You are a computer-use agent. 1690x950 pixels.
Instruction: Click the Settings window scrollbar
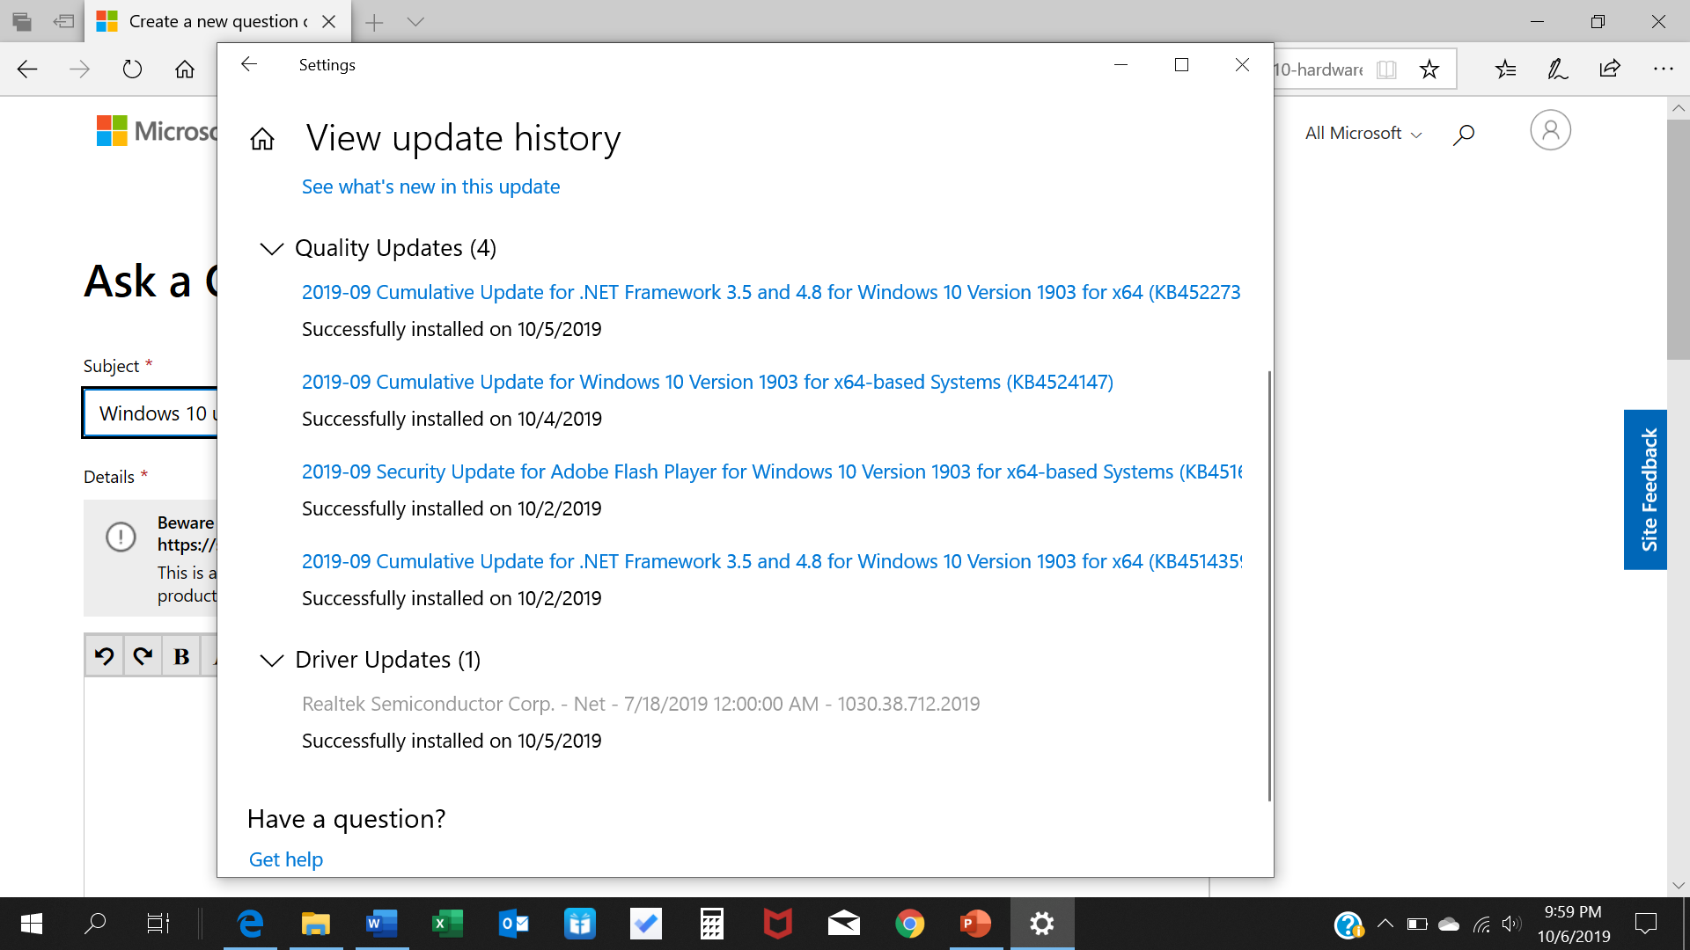pos(1269,586)
